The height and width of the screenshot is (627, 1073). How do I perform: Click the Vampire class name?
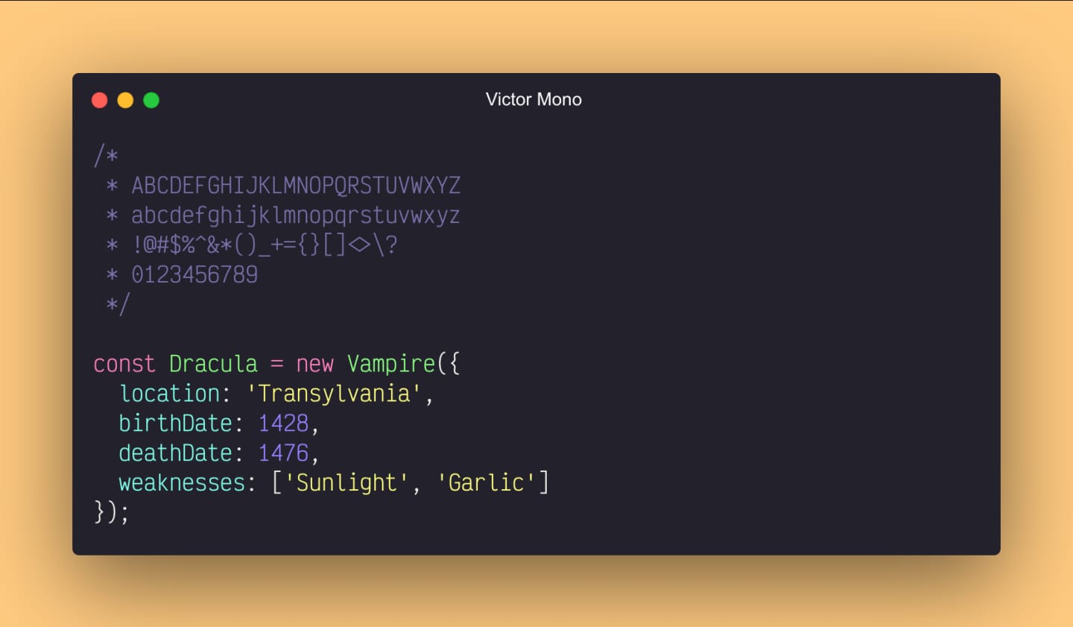tap(390, 364)
